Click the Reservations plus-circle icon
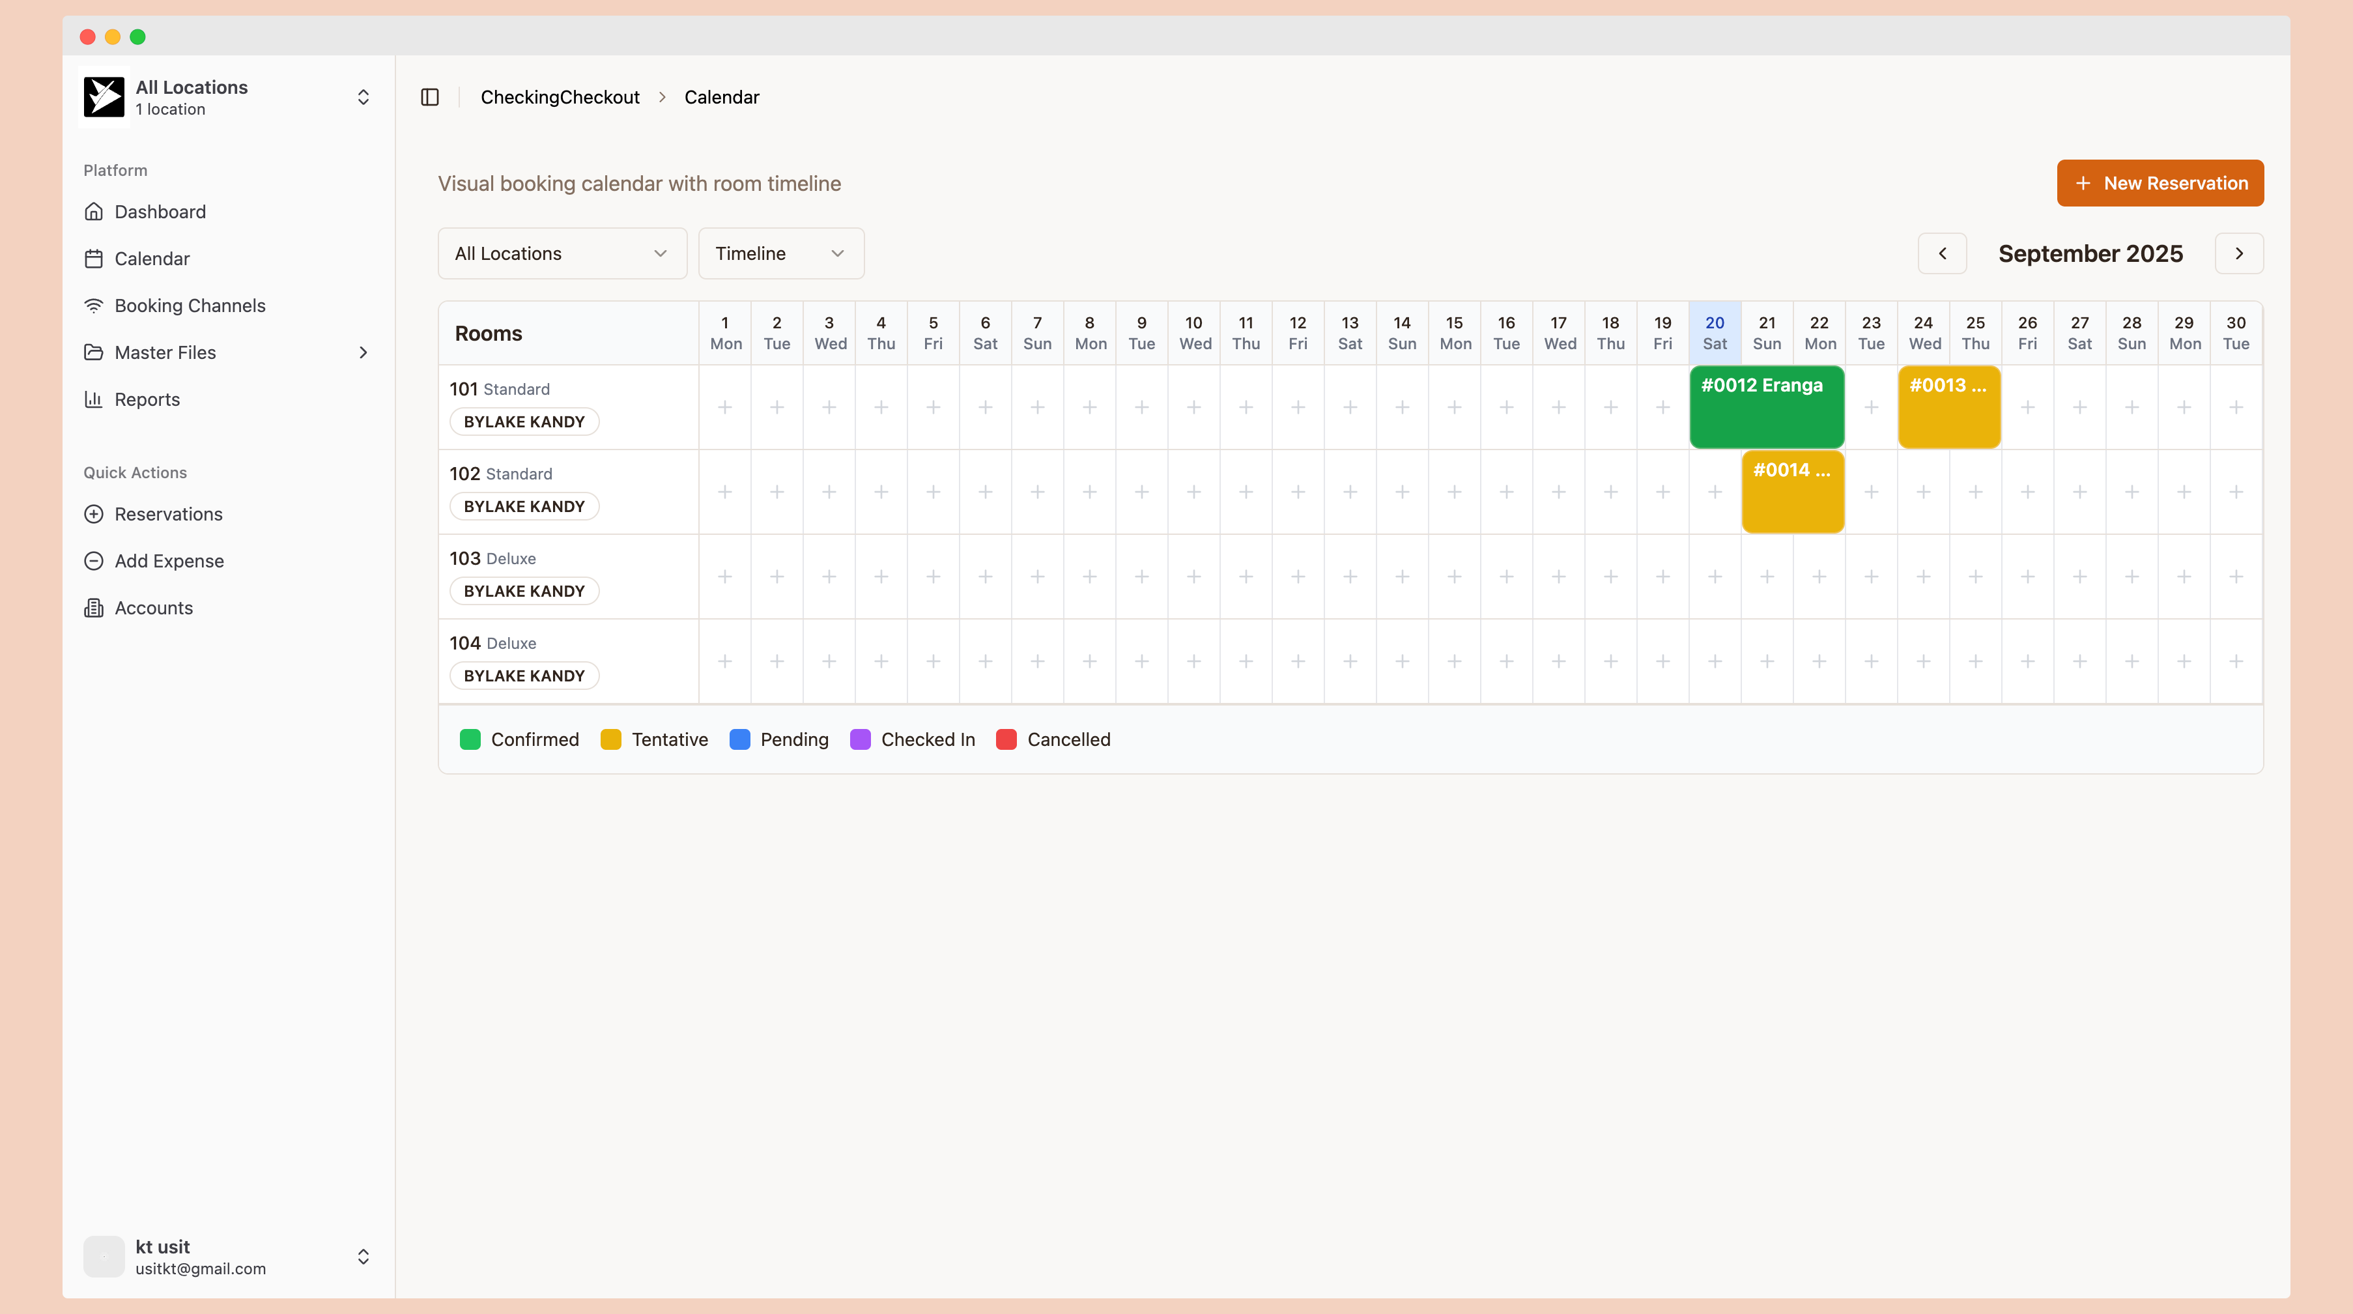The height and width of the screenshot is (1314, 2353). pos(93,515)
